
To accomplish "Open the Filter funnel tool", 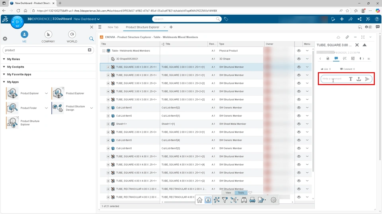I will [x=224, y=200].
